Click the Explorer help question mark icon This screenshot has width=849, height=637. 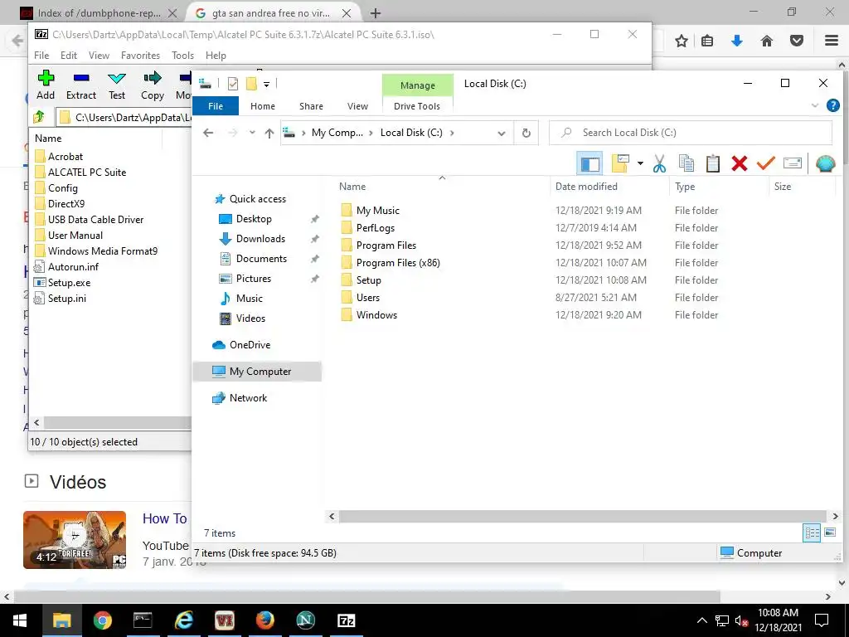coord(832,105)
